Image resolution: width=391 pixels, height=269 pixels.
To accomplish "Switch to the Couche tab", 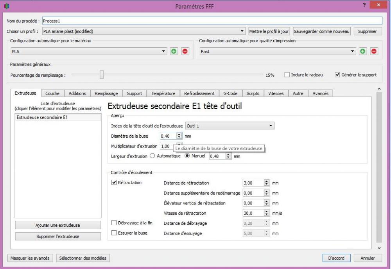I will [52, 93].
